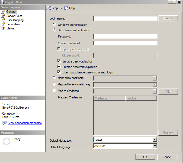Image resolution: width=183 pixels, height=163 pixels.
Task: Maximize the Login - New window
Action: pyautogui.click(x=174, y=2)
